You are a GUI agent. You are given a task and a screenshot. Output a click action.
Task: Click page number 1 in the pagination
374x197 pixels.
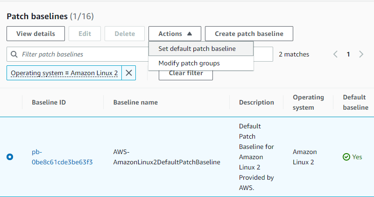click(348, 54)
